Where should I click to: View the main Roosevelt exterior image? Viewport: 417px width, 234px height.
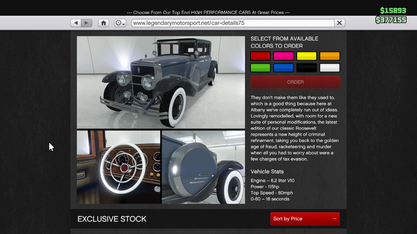point(161,83)
